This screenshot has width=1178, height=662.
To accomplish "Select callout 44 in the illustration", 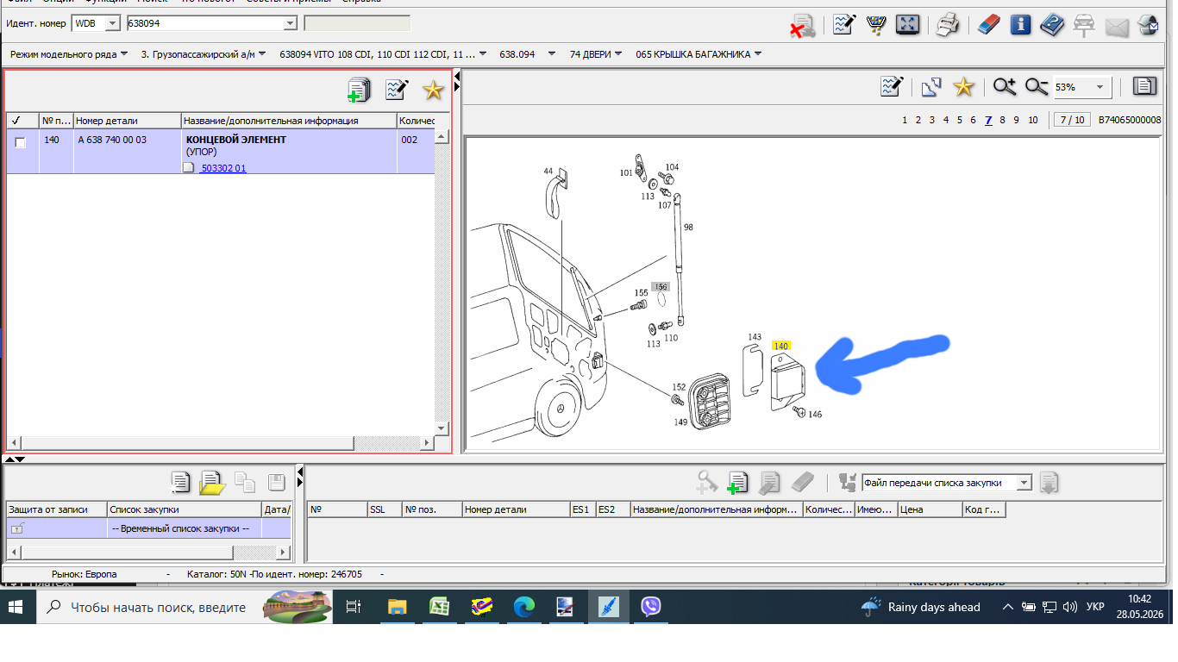I will 548,172.
